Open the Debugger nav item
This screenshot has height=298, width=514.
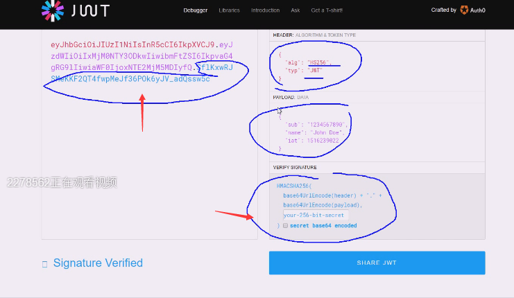click(196, 10)
